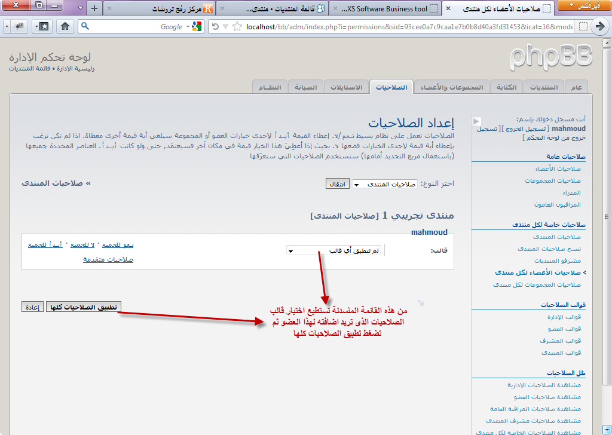
Task: Open المراقبون العامون sidebar link
Action: (x=558, y=205)
